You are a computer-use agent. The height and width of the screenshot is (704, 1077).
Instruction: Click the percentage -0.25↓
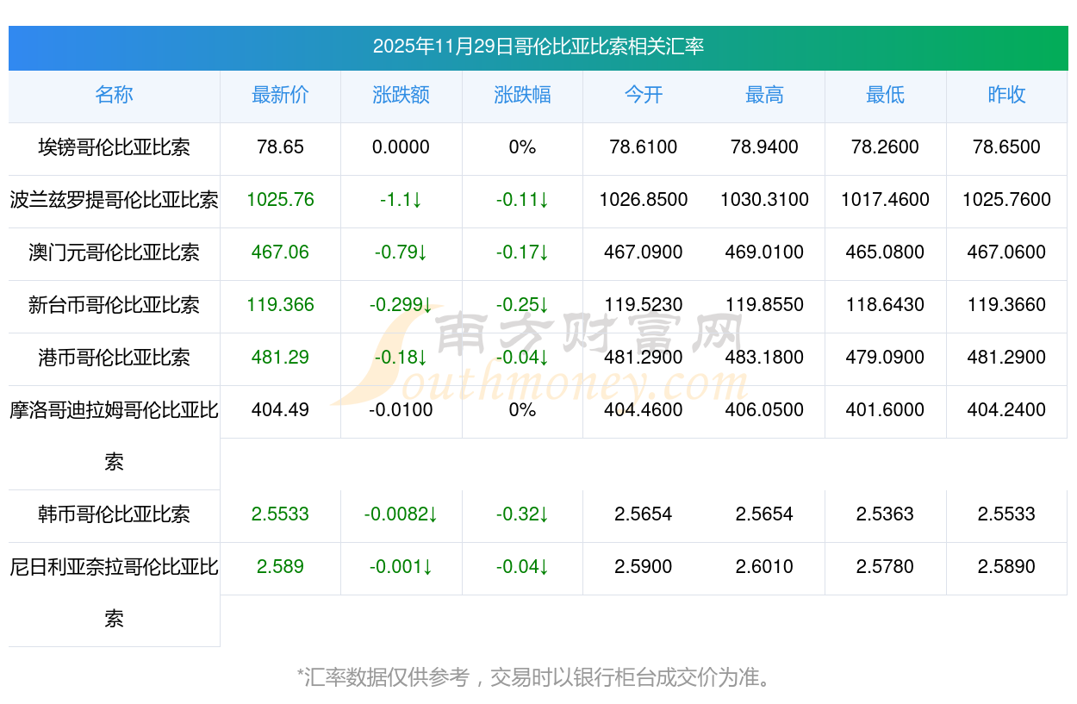[522, 305]
